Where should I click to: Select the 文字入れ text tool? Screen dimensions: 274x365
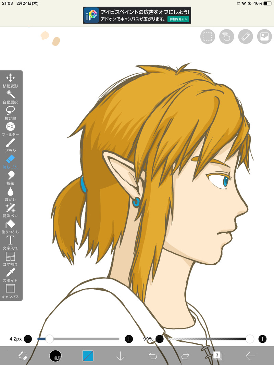10,243
